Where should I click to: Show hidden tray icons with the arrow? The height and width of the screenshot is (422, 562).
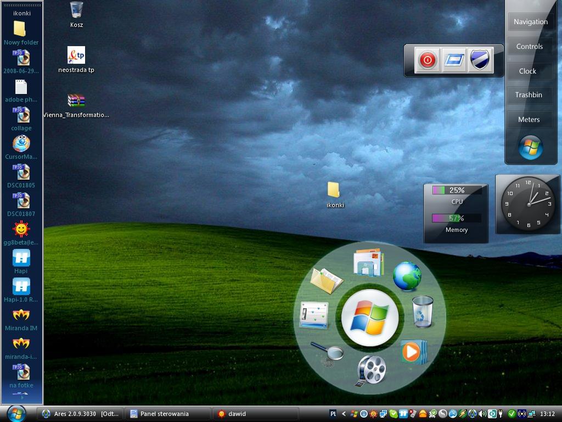[344, 414]
